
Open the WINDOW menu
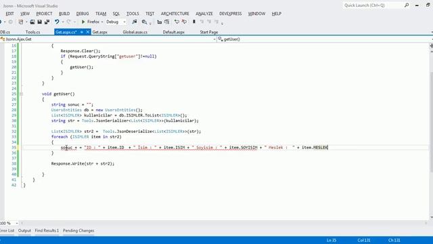(x=256, y=14)
